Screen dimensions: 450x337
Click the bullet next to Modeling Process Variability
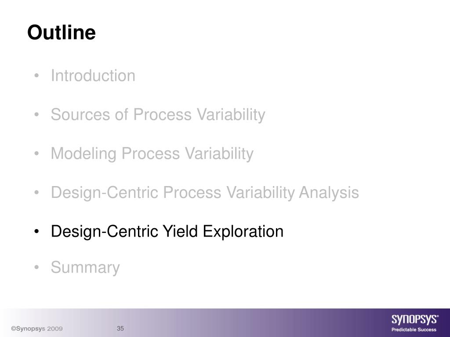point(36,154)
